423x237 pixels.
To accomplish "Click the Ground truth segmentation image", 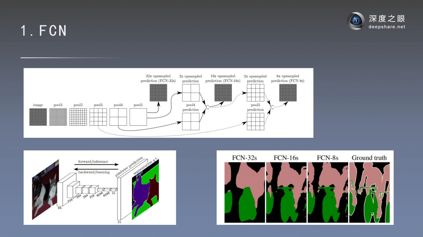I will 369,192.
